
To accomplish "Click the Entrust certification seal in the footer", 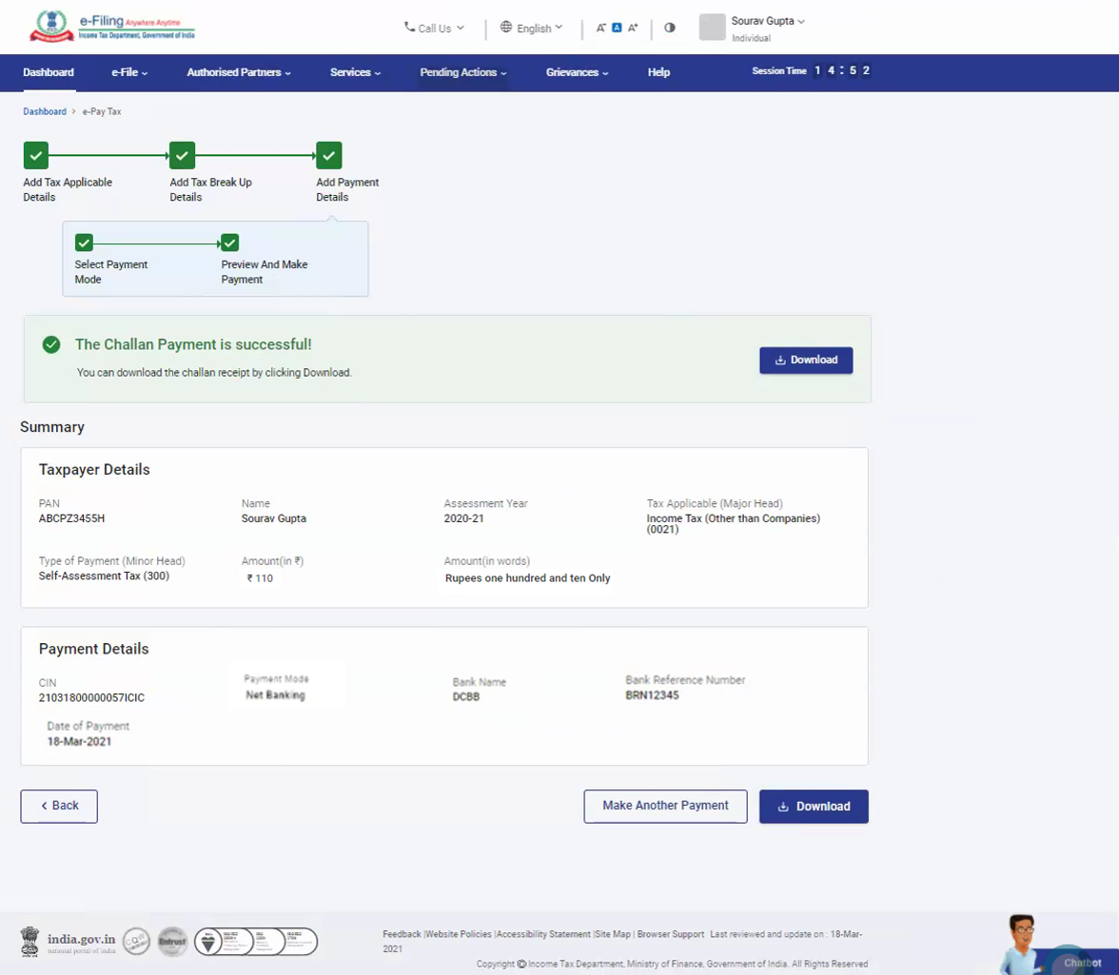I will [x=171, y=941].
